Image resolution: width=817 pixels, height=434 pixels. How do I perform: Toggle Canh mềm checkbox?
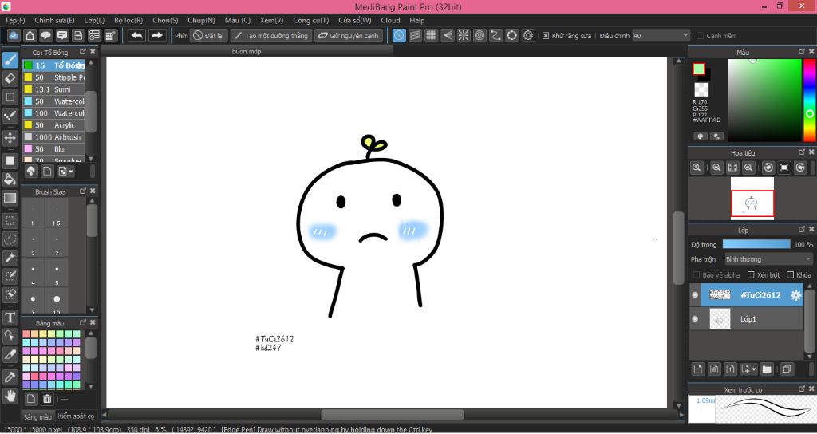700,36
